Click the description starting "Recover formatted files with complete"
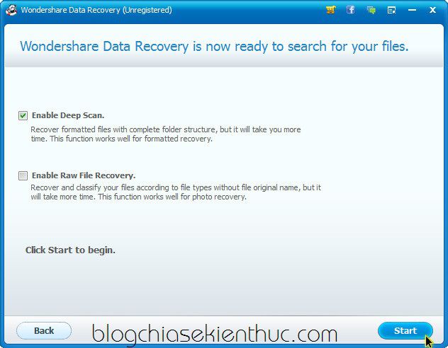The height and width of the screenshot is (348, 448). [166, 134]
